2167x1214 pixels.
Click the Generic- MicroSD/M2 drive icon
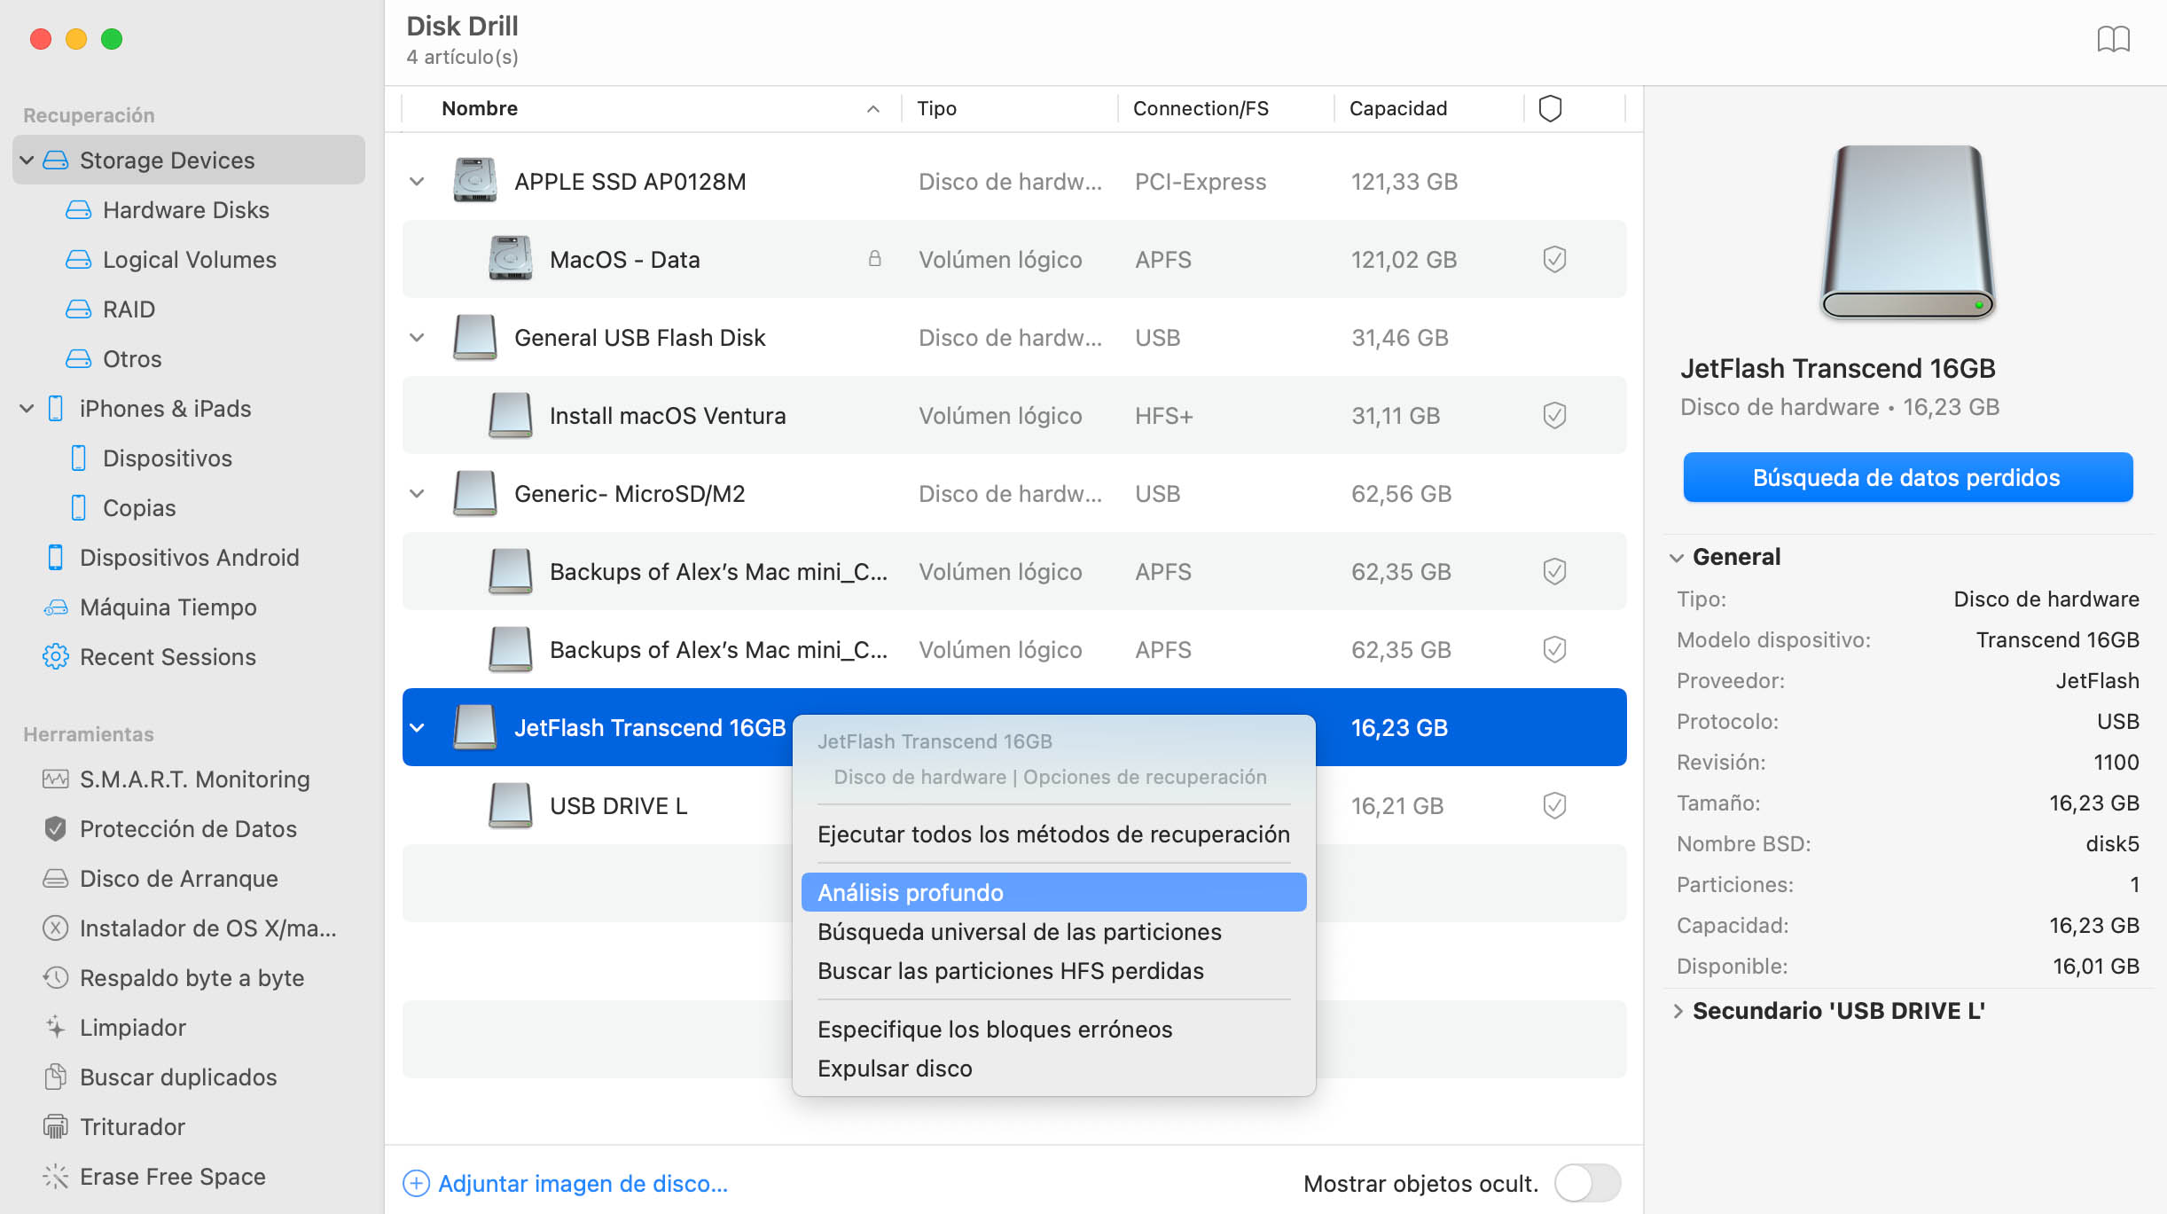click(x=474, y=493)
